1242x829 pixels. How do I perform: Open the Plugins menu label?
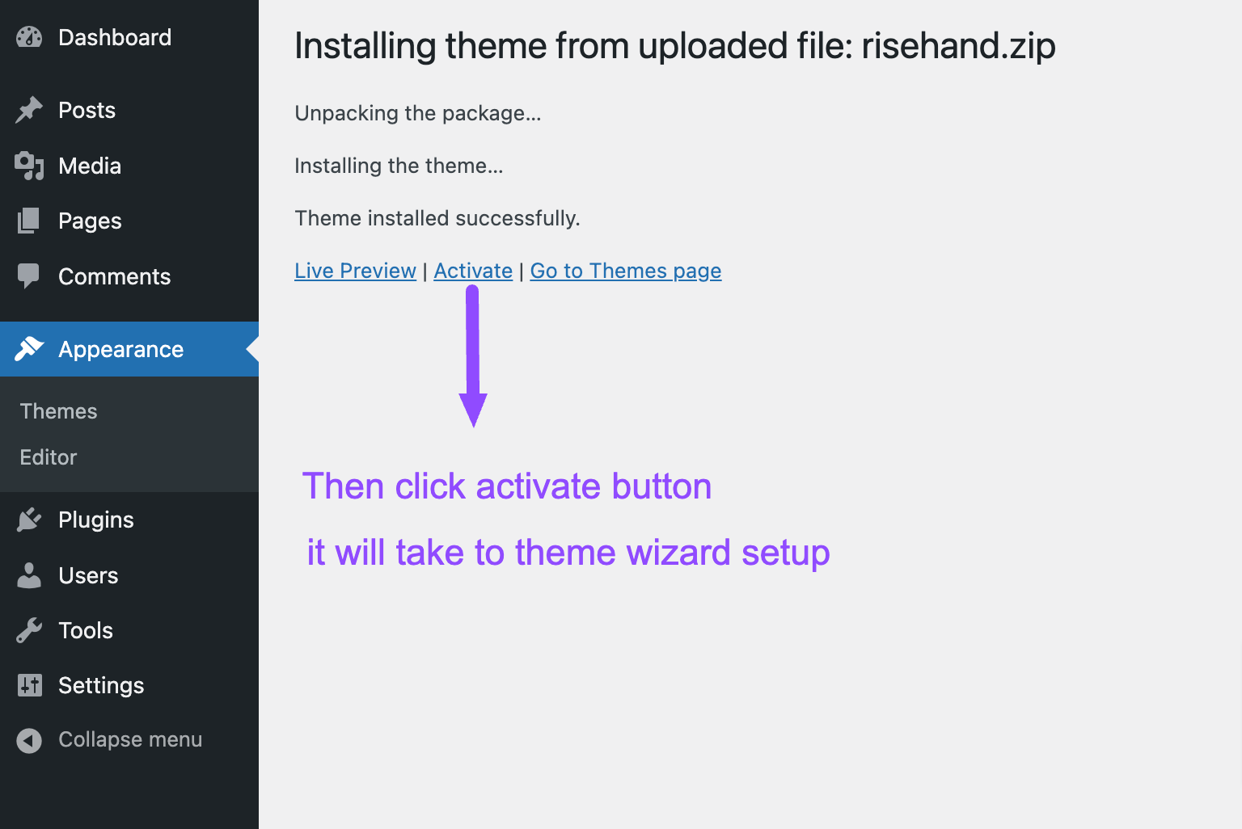pyautogui.click(x=96, y=520)
